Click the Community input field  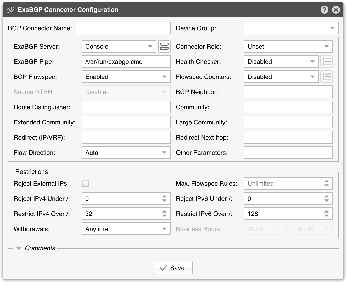click(288, 107)
